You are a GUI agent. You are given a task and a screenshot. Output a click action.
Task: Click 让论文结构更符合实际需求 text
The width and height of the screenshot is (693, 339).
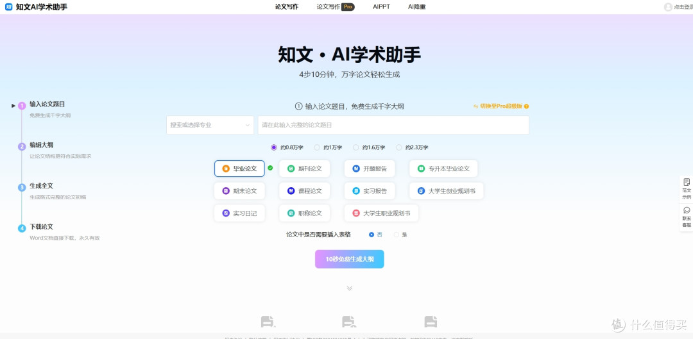coord(60,156)
